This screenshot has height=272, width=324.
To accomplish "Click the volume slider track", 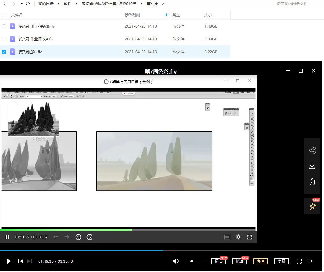I will click(x=198, y=261).
